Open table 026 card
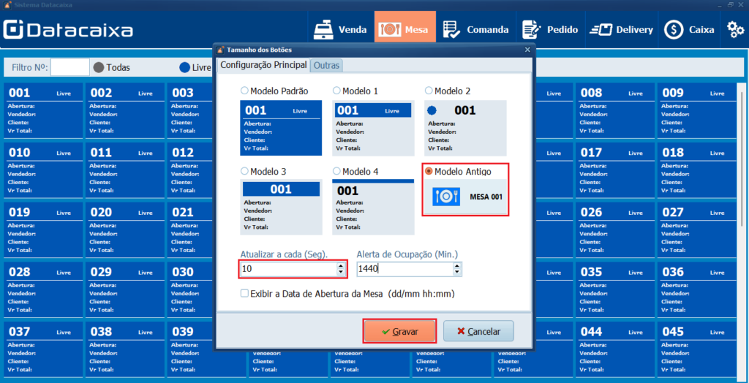Screen dimensions: 749x383 [615, 231]
